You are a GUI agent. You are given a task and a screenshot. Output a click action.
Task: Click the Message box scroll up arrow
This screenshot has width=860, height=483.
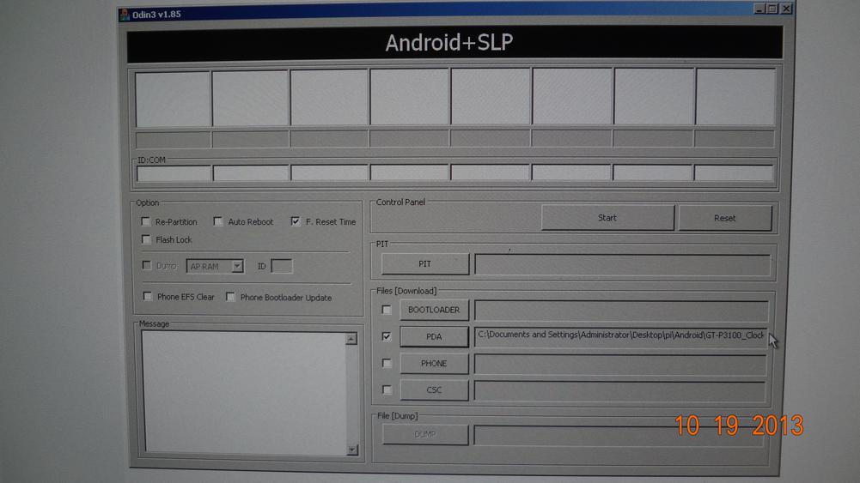click(351, 338)
